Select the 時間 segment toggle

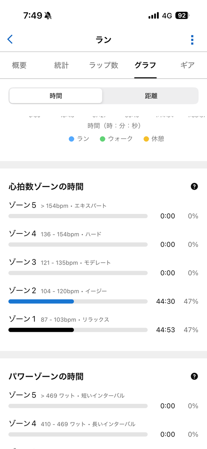56,96
